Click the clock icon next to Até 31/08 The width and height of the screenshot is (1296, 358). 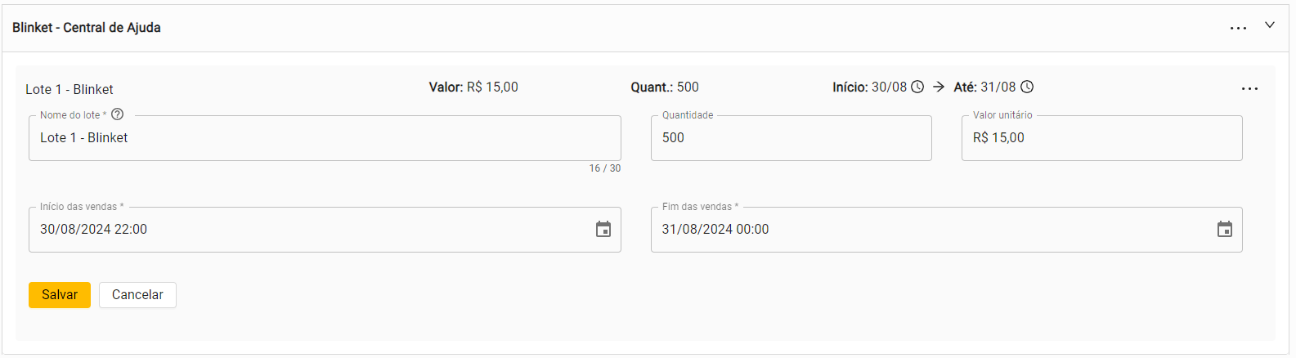click(x=1027, y=87)
